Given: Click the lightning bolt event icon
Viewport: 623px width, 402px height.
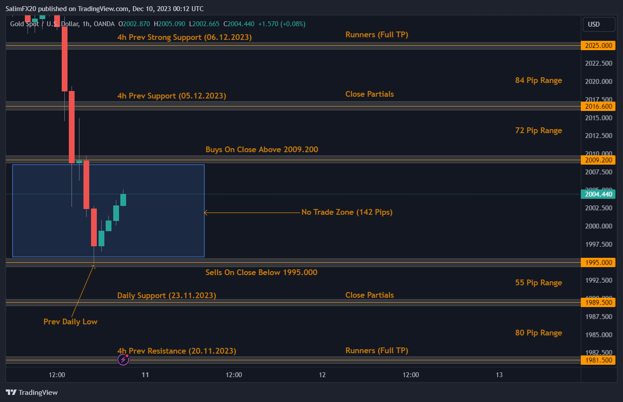Looking at the screenshot, I should point(123,359).
